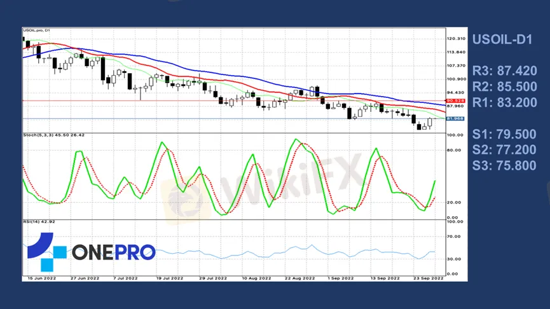Choose the R1: 83.200 resistance level
Image resolution: width=550 pixels, height=309 pixels.
505,102
